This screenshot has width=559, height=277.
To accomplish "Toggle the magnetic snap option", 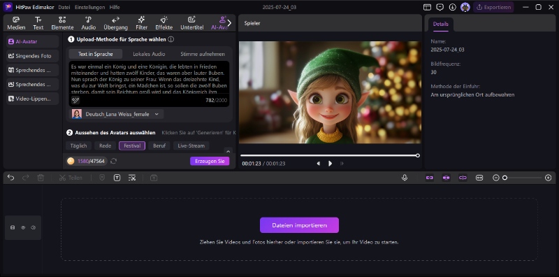I will [446, 178].
